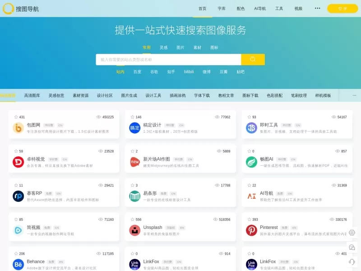This screenshot has height=271, width=361.
Task: Expand the more categories ellipsis on the category bar
Action: click(354, 95)
